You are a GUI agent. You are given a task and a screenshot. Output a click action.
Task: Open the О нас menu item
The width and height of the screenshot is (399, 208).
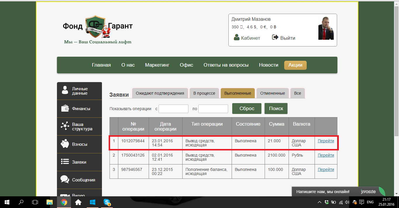click(128, 65)
